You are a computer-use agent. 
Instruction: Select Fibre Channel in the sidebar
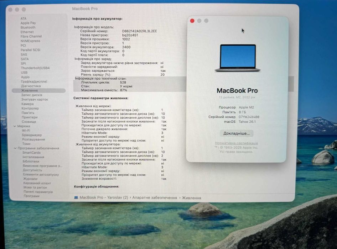click(31, 37)
